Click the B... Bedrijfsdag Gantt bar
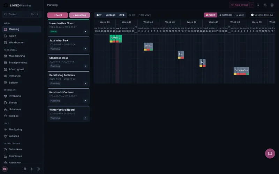279x174 pixels. 203,63
